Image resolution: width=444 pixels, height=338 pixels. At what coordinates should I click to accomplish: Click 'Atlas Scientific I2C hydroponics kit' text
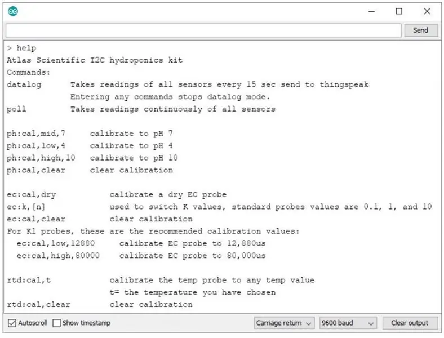click(x=95, y=60)
